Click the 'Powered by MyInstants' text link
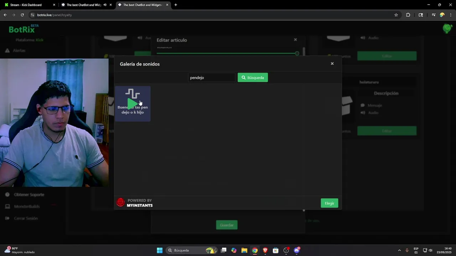This screenshot has width=456, height=256. pyautogui.click(x=140, y=203)
